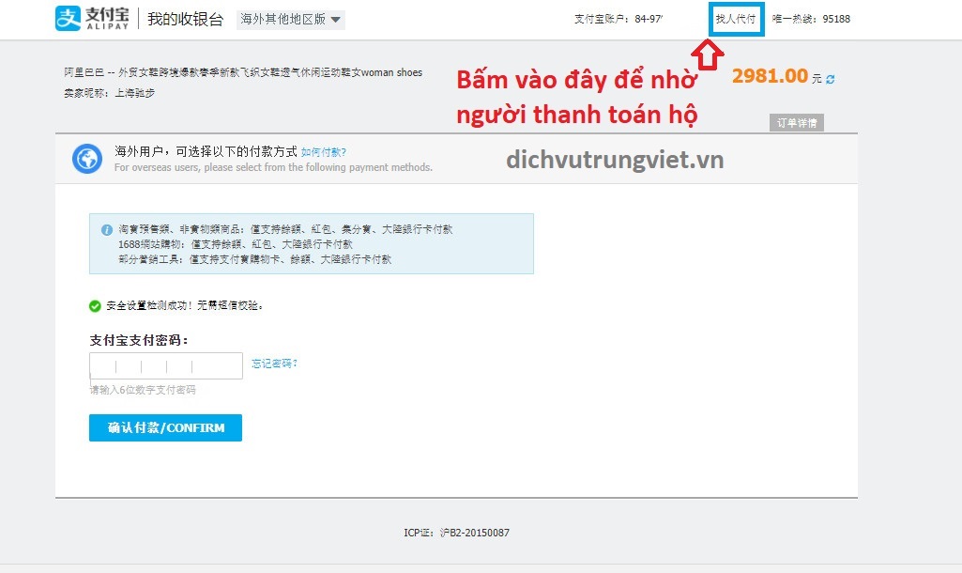Click the dichvutrungviet.vn watermark text
This screenshot has width=962, height=573.
click(615, 160)
